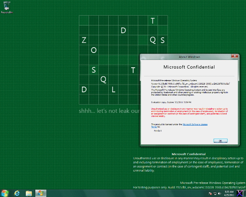This screenshot has width=246, height=197.
Task: Click the Show desktop strip on the taskbar
Action: [245, 193]
